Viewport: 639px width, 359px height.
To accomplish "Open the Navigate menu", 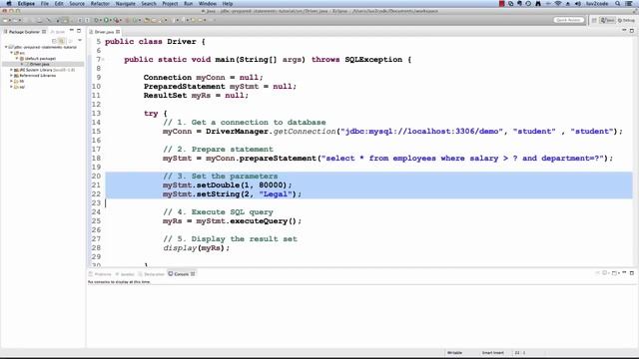I will point(125,4).
